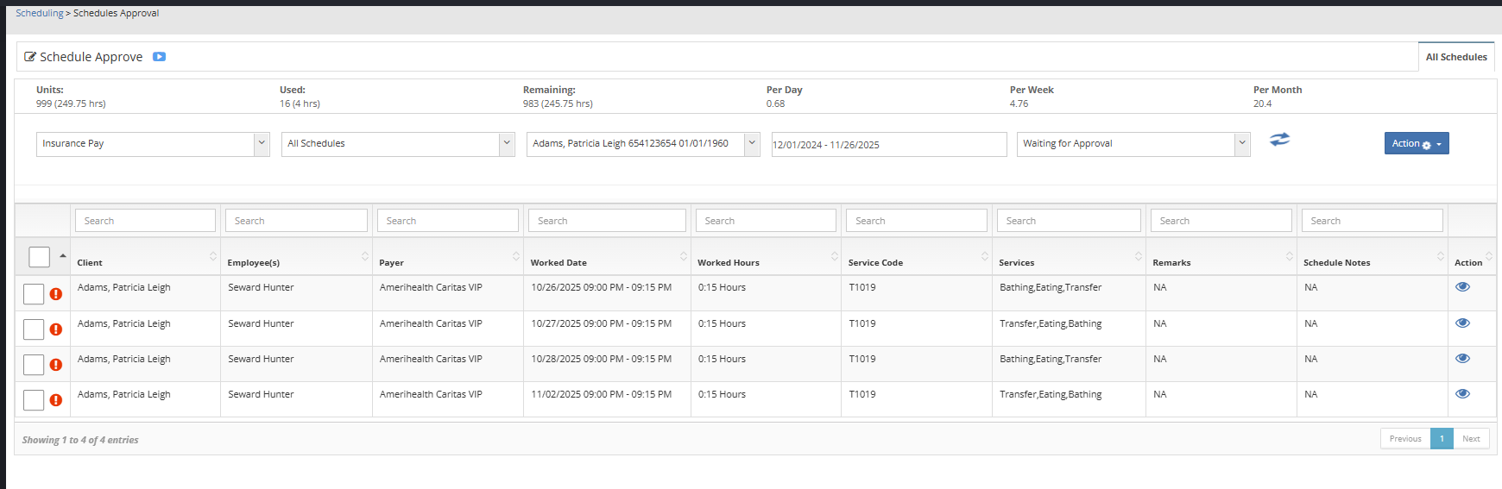Click the date range field 12/01/2024 - 11/26/2025

click(x=888, y=145)
